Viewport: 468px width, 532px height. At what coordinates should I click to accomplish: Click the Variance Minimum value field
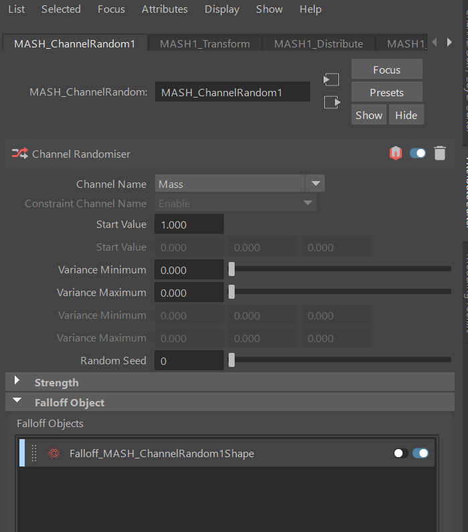click(x=189, y=269)
